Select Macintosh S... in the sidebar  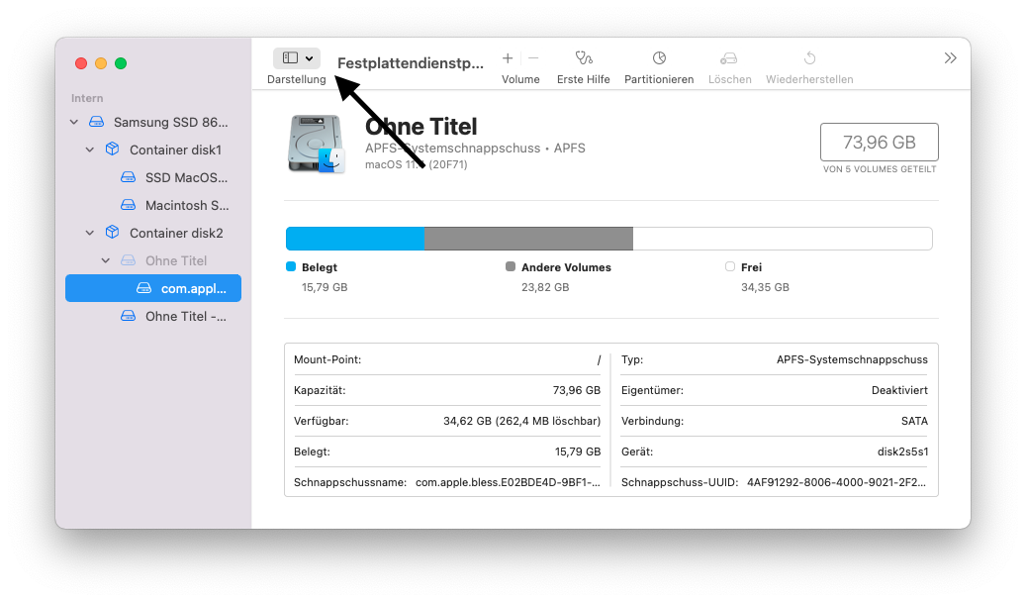(153, 205)
